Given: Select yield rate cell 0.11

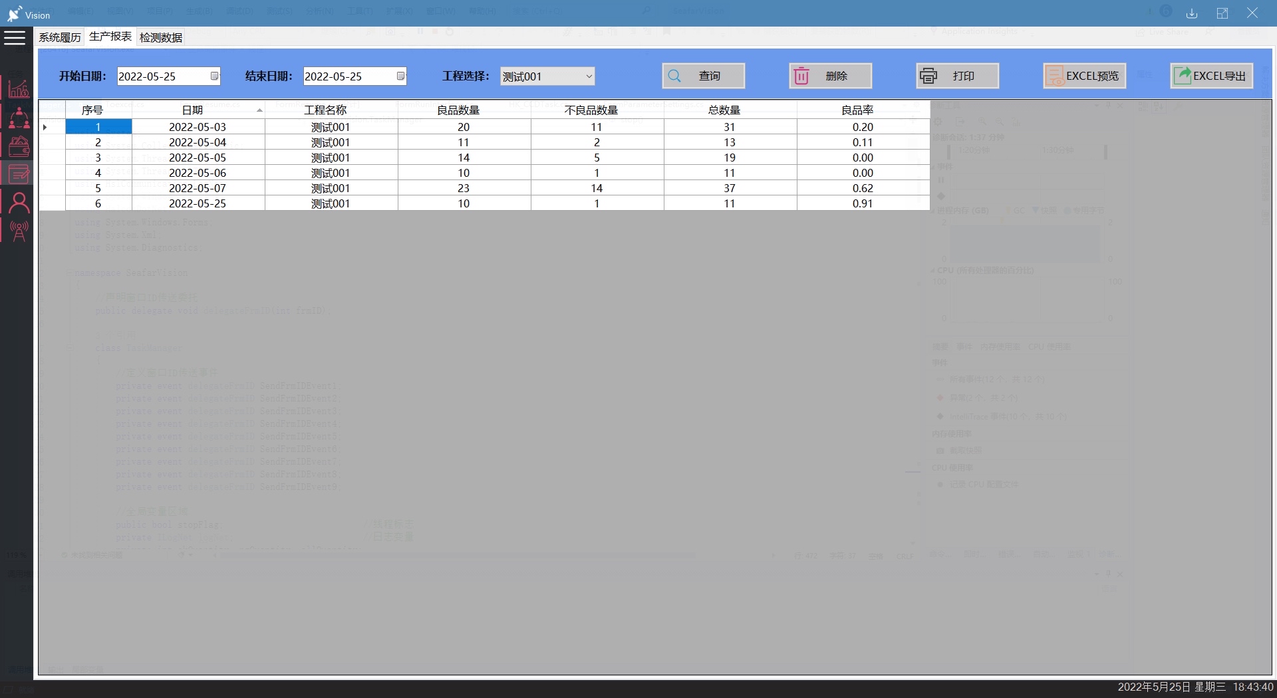Looking at the screenshot, I should coord(863,142).
